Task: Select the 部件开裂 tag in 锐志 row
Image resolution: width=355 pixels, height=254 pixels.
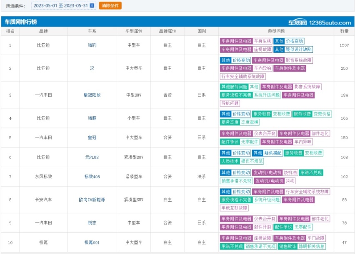Action: (262, 227)
